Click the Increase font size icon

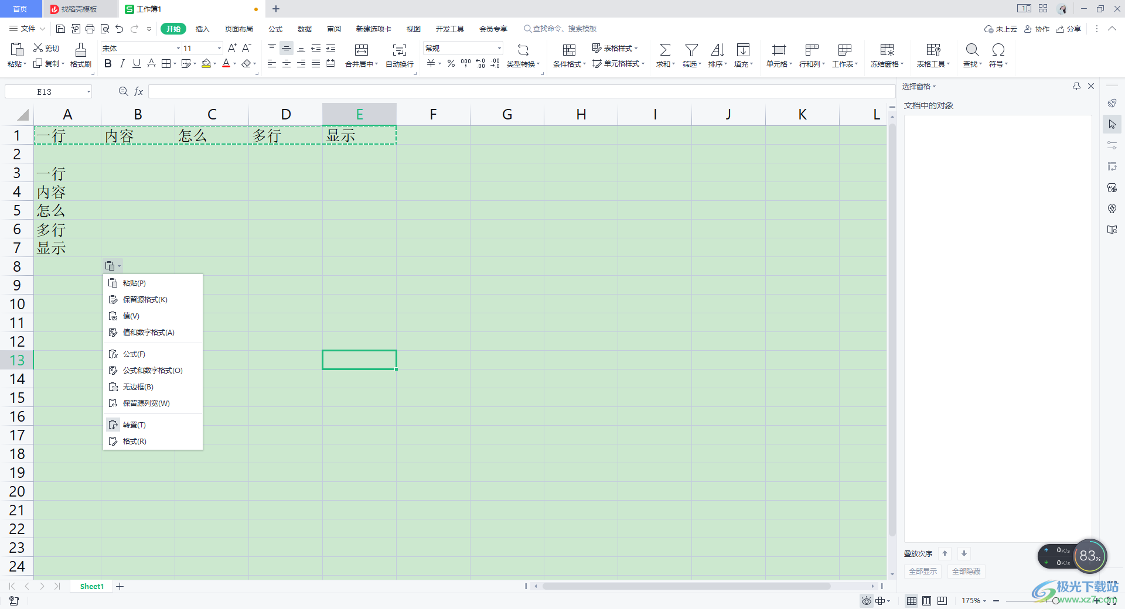pyautogui.click(x=232, y=48)
